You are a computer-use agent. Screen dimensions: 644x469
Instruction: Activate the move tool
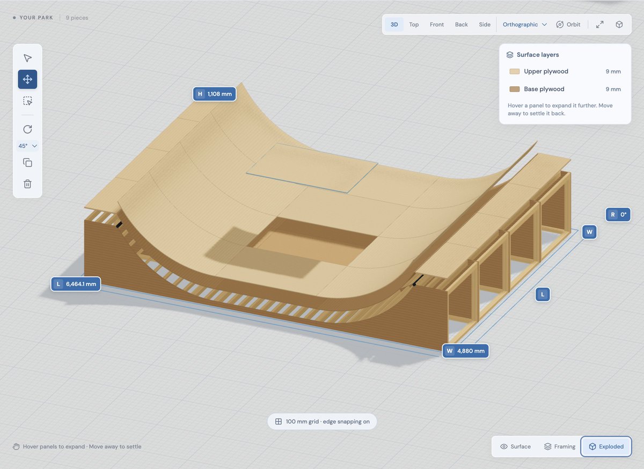[27, 79]
